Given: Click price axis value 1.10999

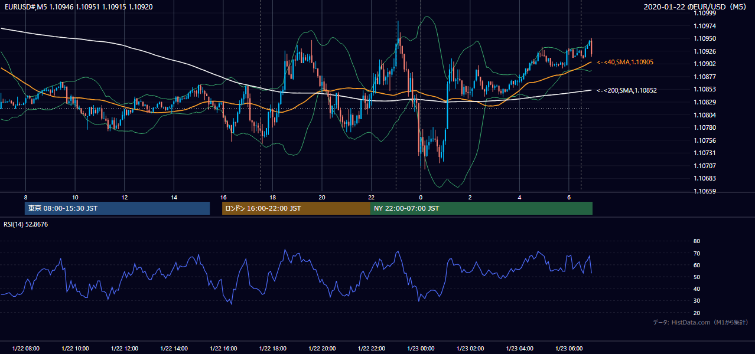Looking at the screenshot, I should click(705, 14).
